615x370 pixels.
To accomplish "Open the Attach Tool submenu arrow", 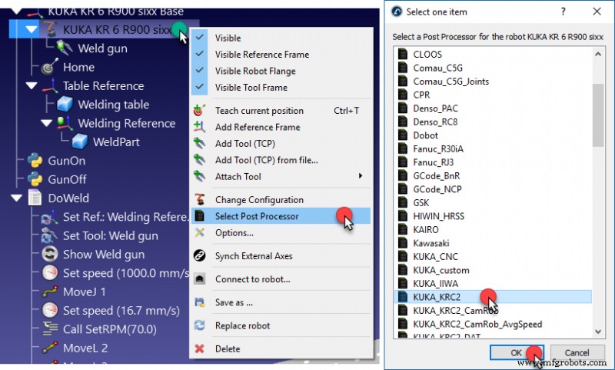I will (361, 176).
